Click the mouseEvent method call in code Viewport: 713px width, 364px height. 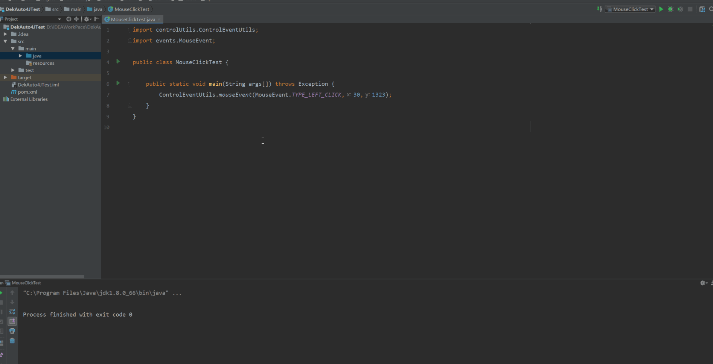pyautogui.click(x=235, y=95)
